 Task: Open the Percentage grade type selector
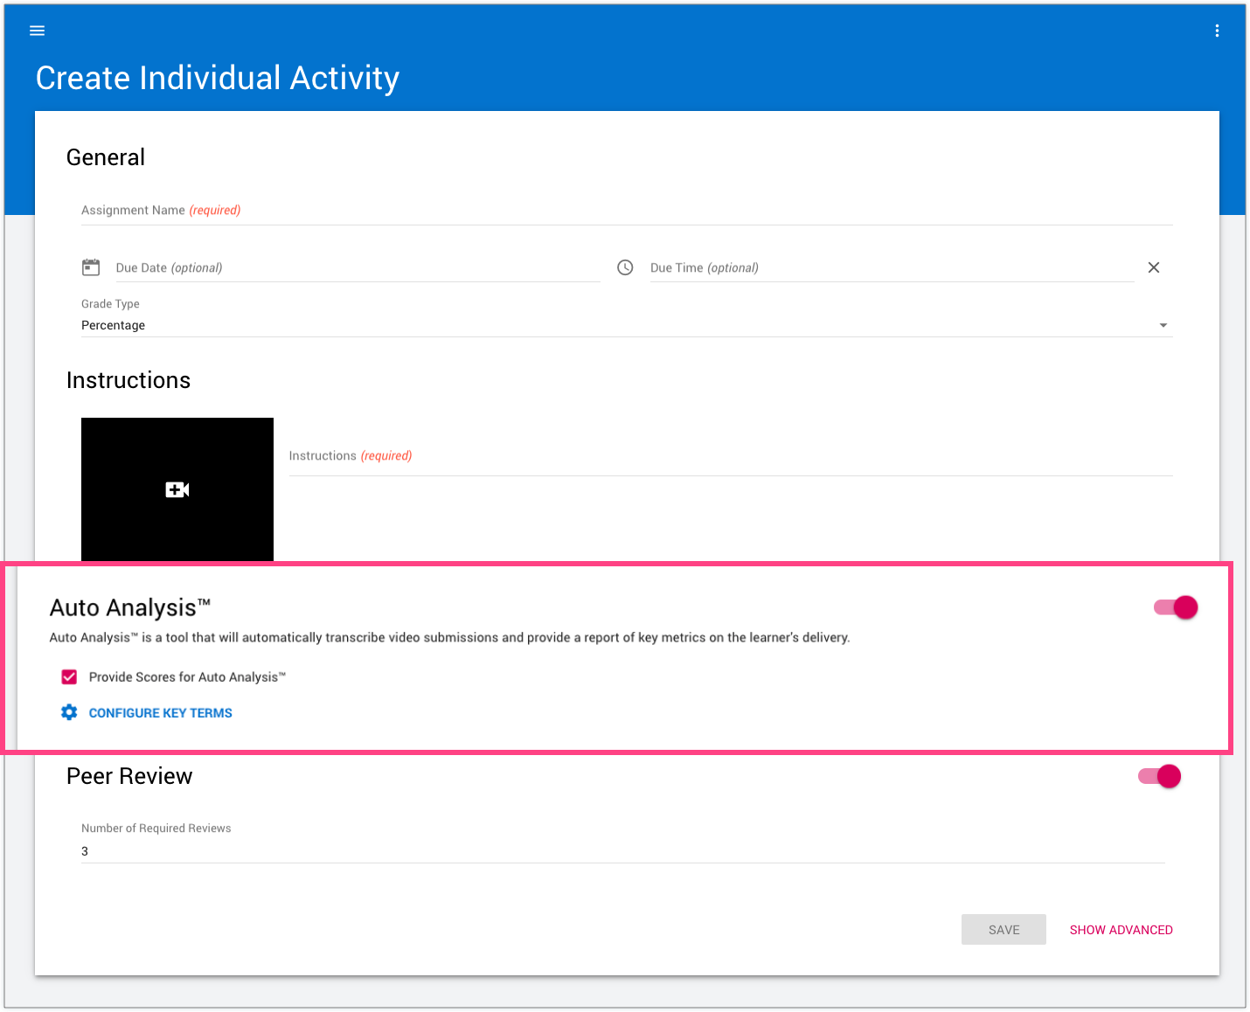pyautogui.click(x=612, y=325)
